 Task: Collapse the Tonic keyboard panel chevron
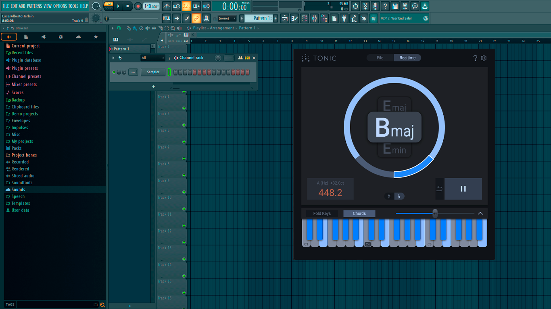tap(480, 213)
